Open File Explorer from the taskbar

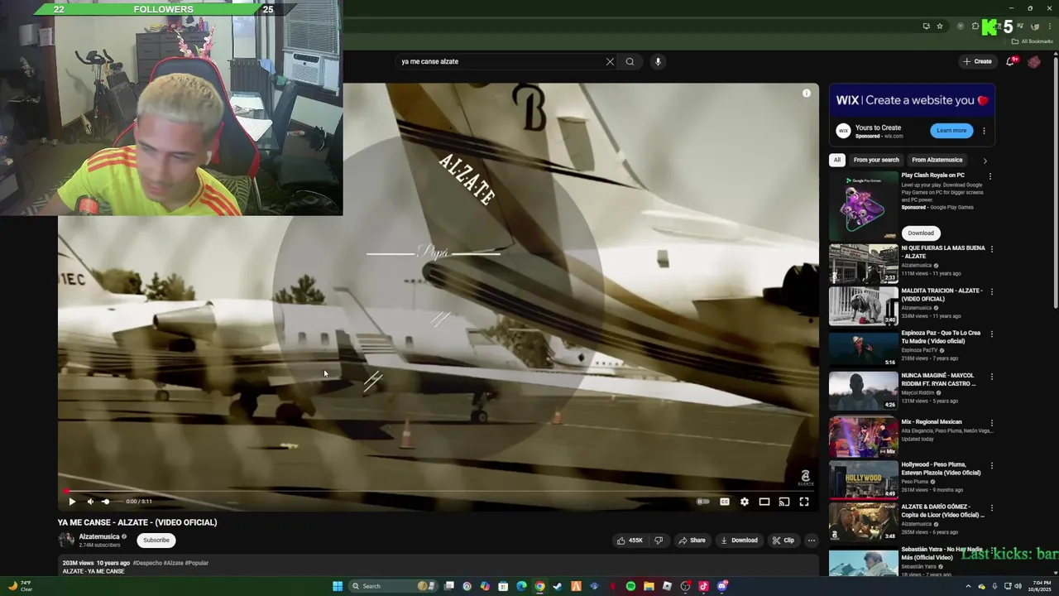tap(649, 586)
